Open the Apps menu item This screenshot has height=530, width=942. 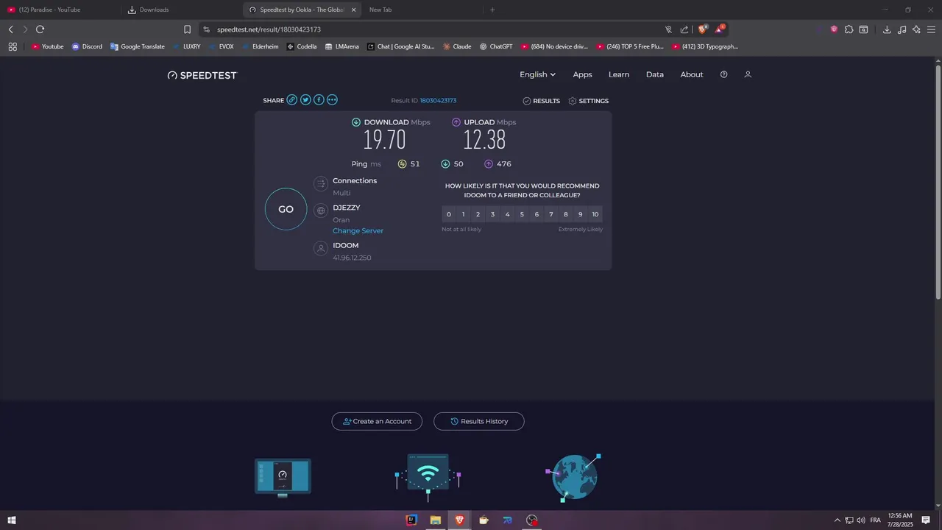coord(582,74)
